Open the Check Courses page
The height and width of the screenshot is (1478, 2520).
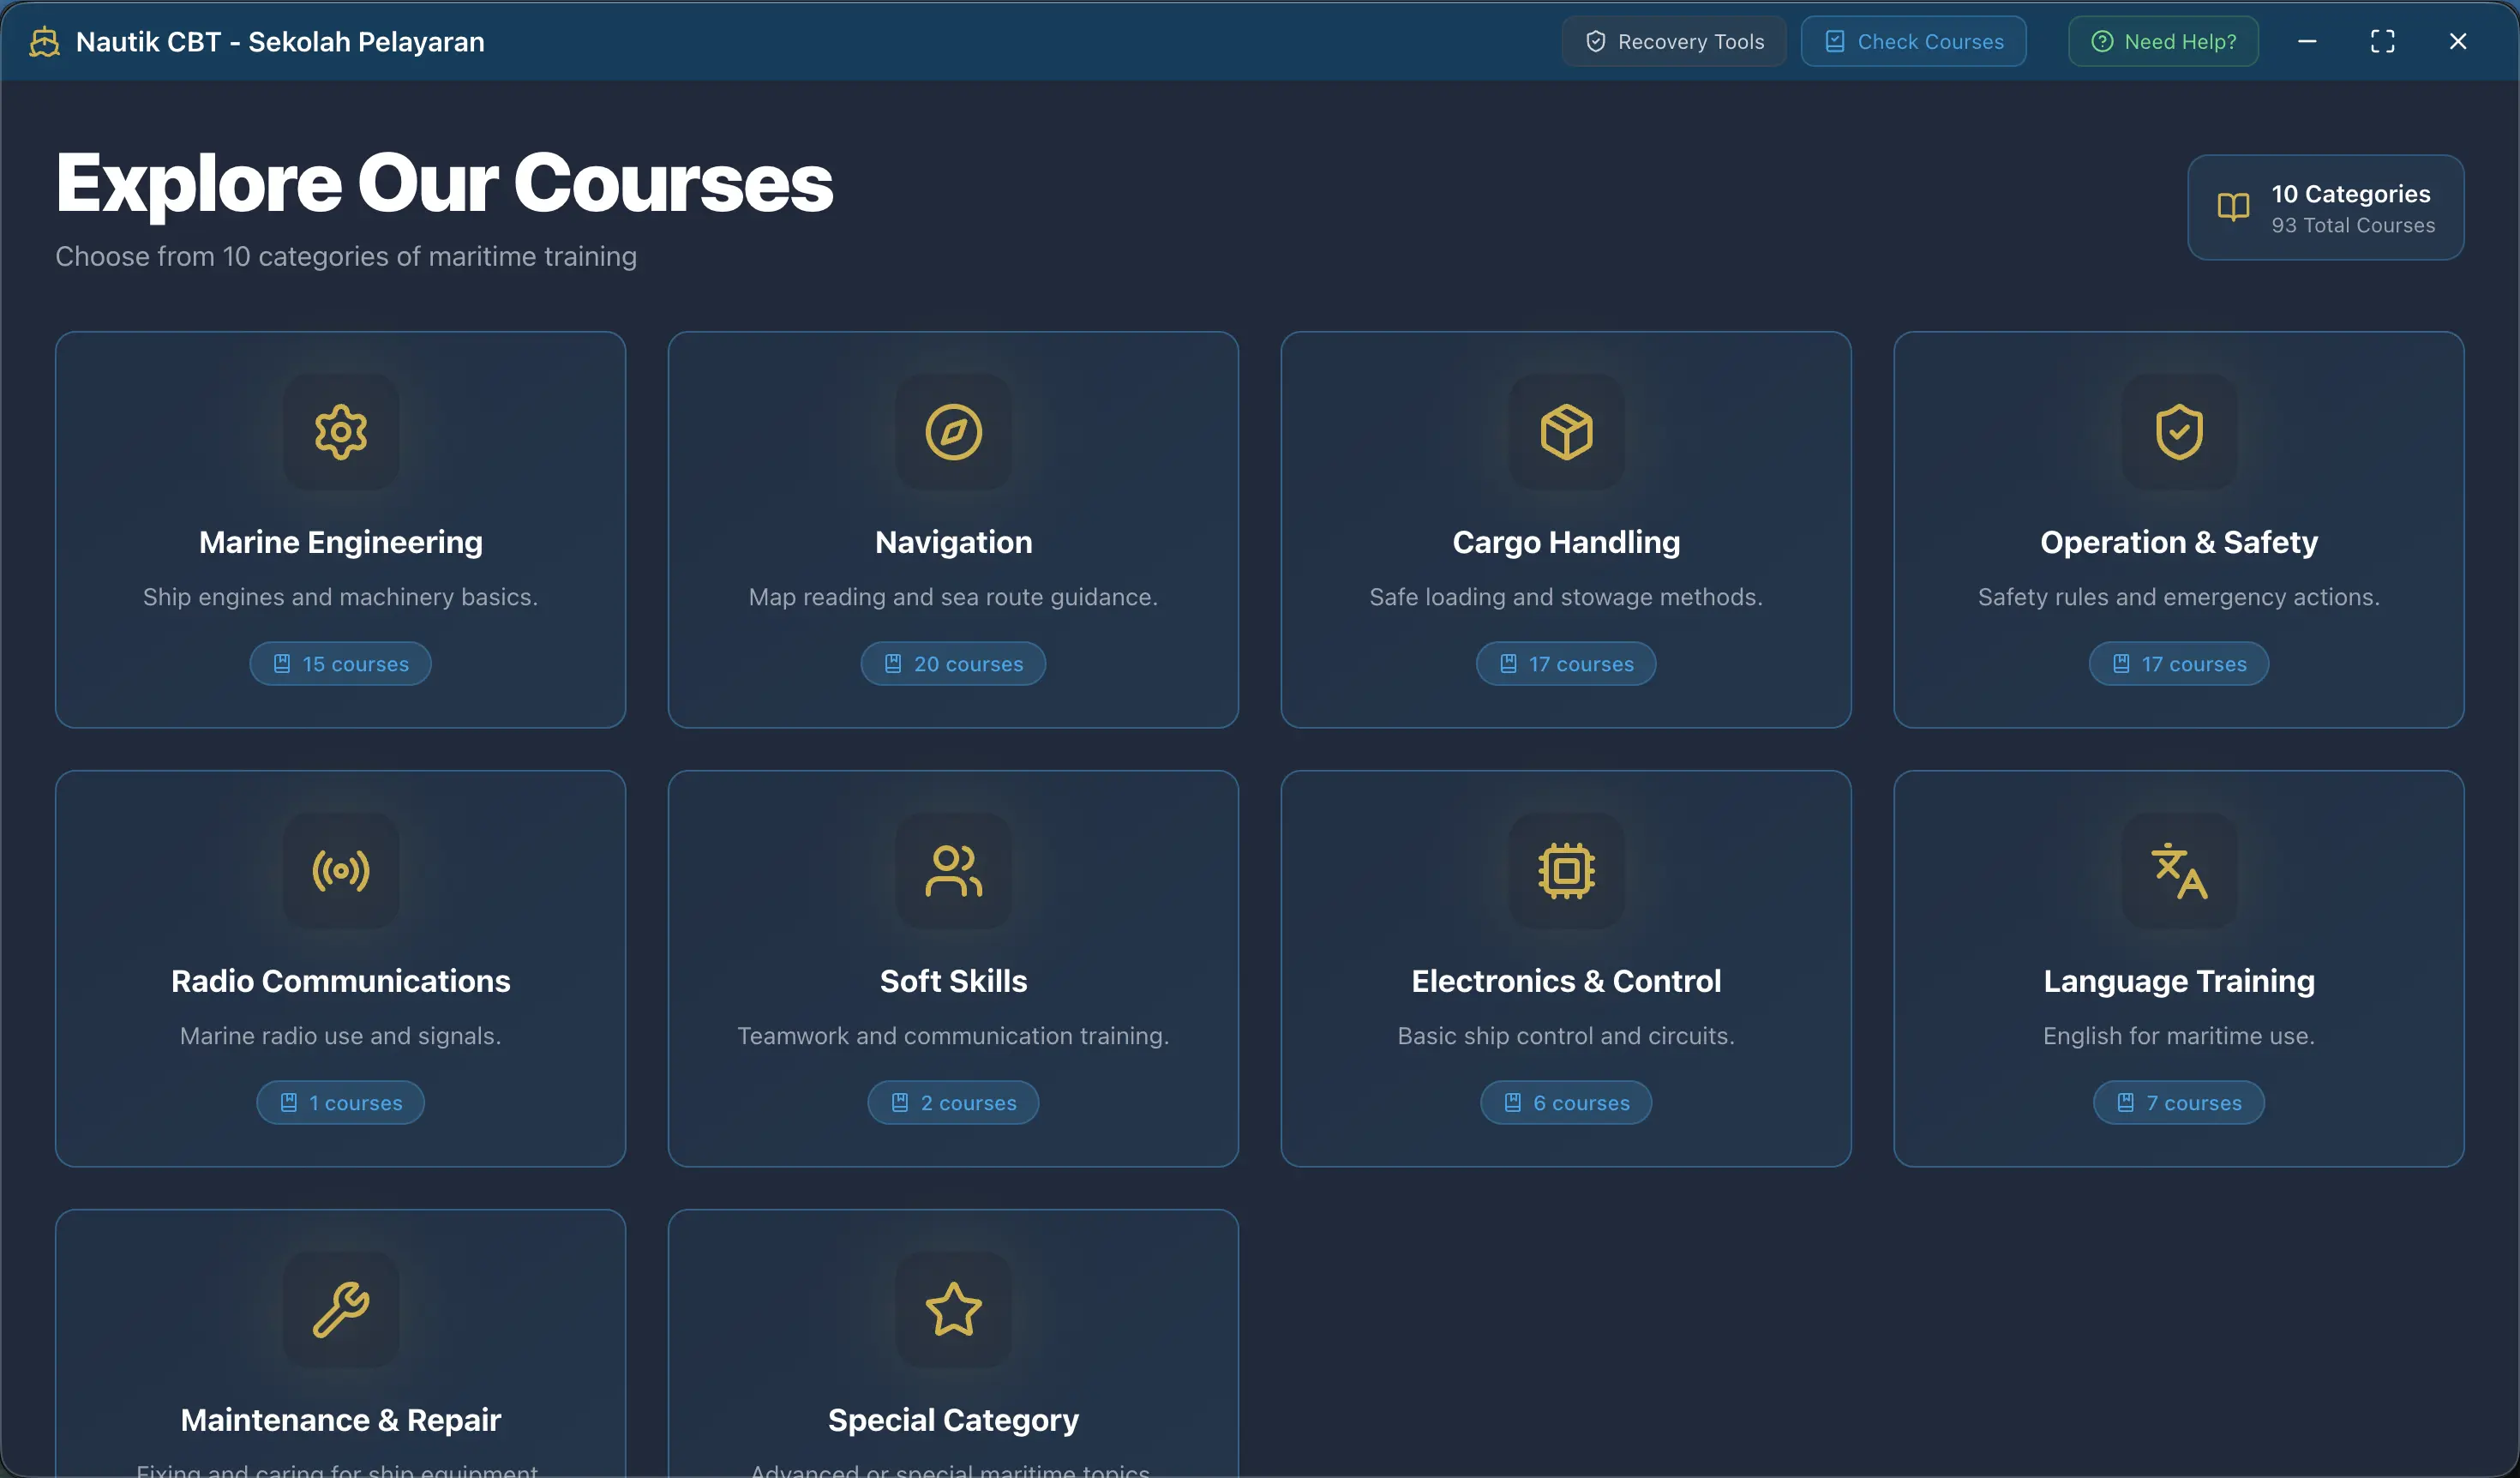tap(1914, 41)
